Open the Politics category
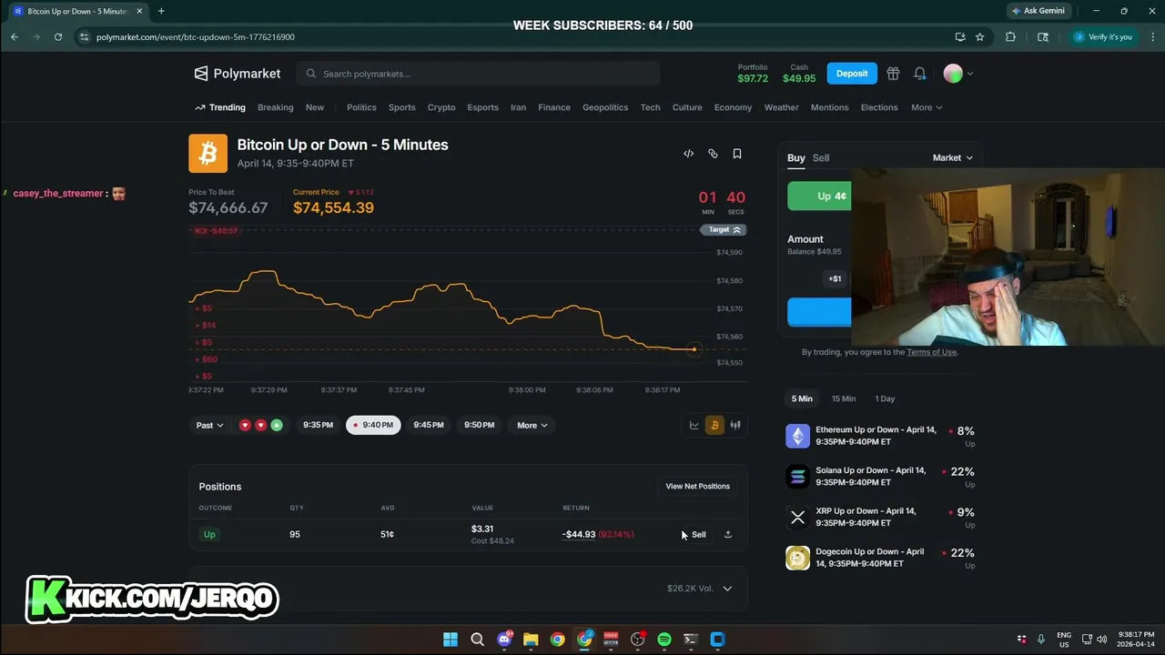Image resolution: width=1165 pixels, height=655 pixels. tap(361, 107)
